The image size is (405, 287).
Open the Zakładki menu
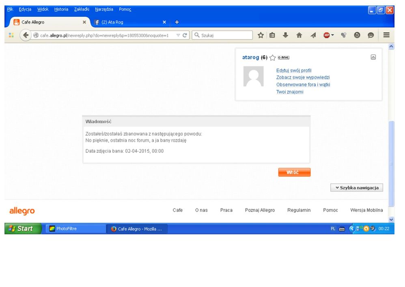(81, 9)
